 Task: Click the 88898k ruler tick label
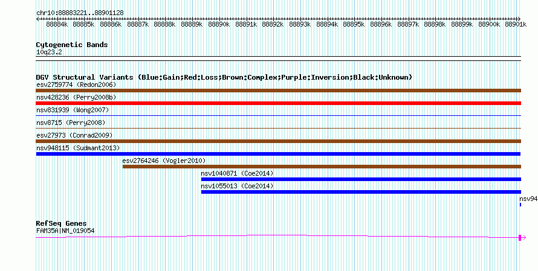pos(435,24)
